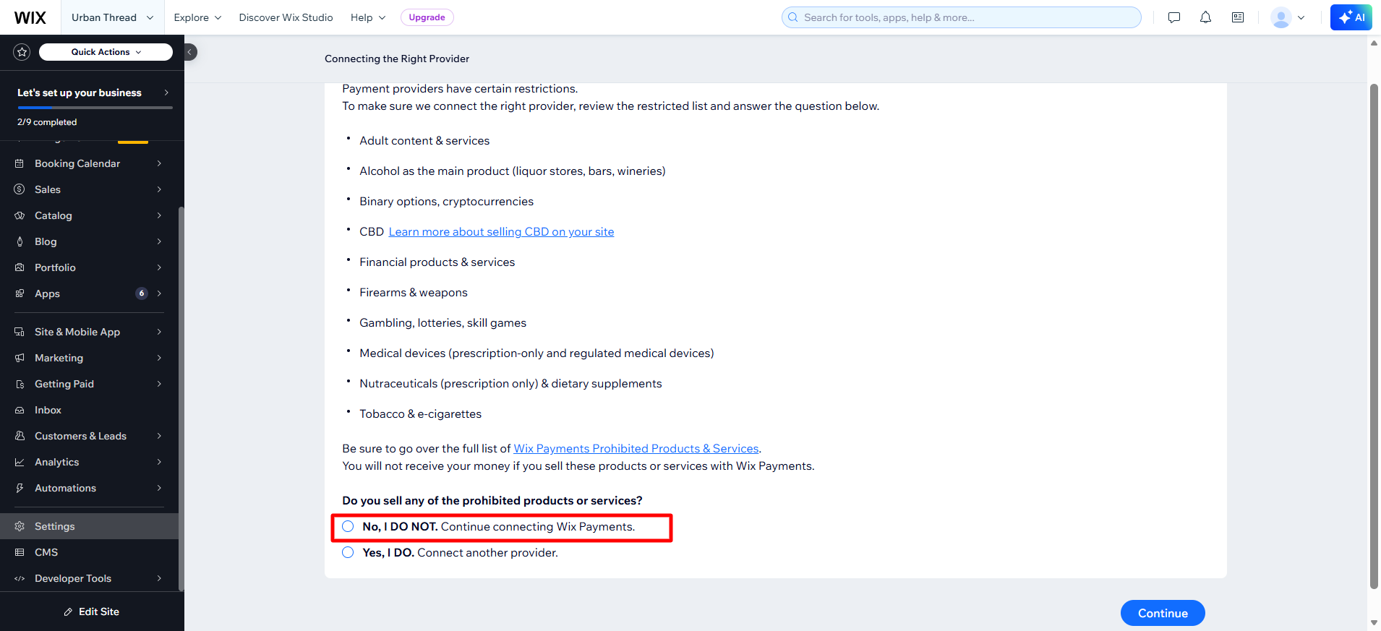
Task: Click the Portfolio icon
Action: coord(20,267)
